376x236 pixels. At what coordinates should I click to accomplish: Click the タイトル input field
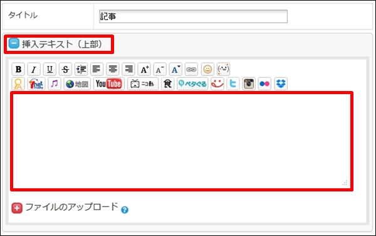[x=193, y=16]
